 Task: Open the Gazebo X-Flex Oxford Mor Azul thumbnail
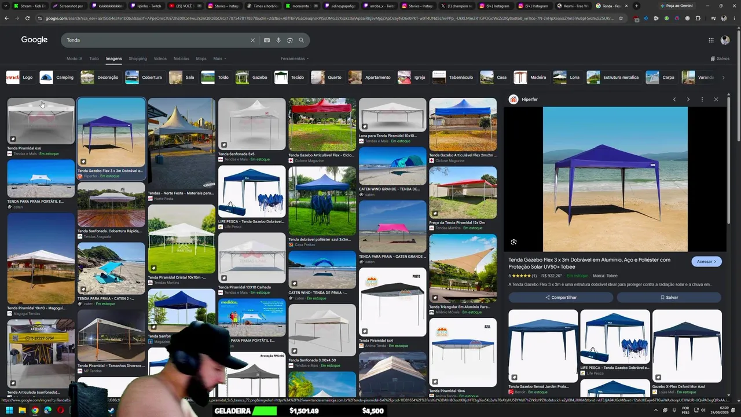pyautogui.click(x=687, y=345)
